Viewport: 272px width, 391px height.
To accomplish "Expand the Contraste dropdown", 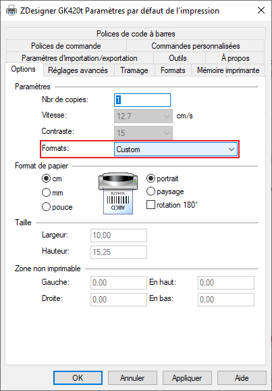I will (143, 133).
